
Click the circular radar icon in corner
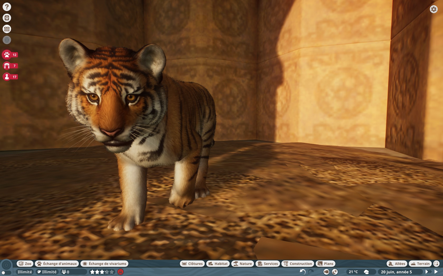(x=7, y=265)
